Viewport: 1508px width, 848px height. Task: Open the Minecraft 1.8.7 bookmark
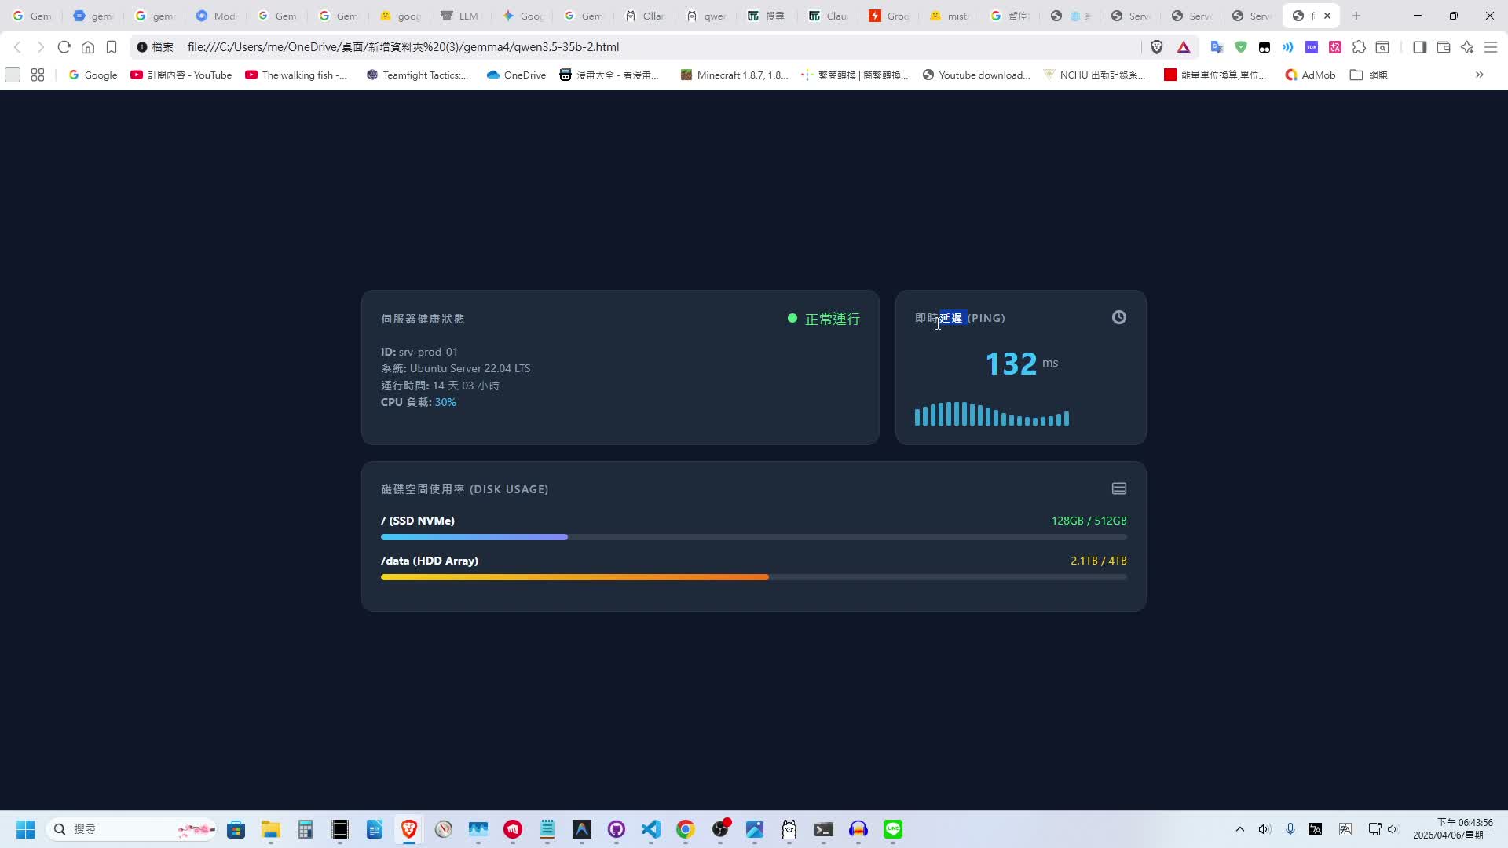point(734,75)
